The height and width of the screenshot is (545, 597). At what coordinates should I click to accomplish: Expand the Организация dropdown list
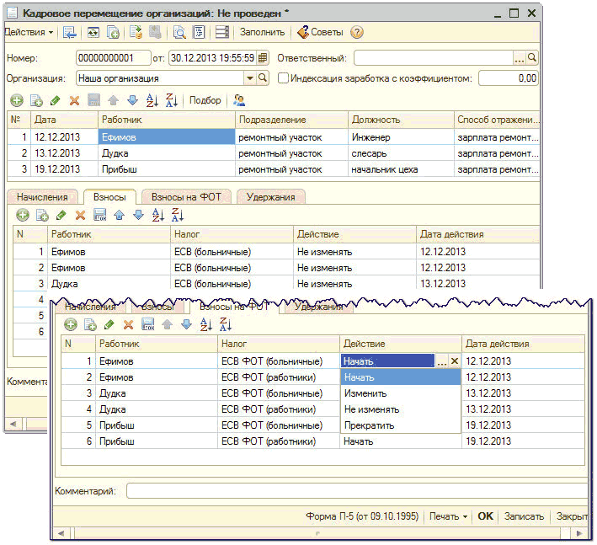249,78
